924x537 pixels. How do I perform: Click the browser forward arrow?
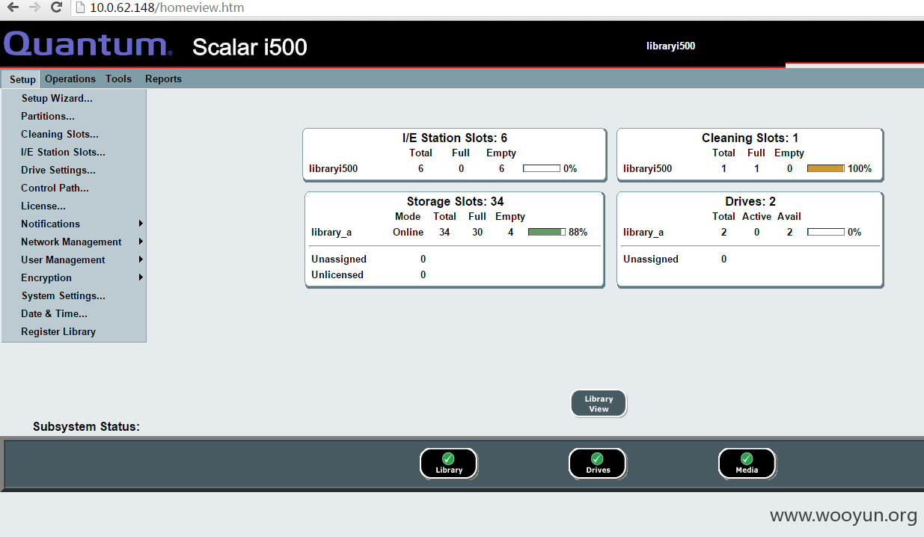click(34, 7)
